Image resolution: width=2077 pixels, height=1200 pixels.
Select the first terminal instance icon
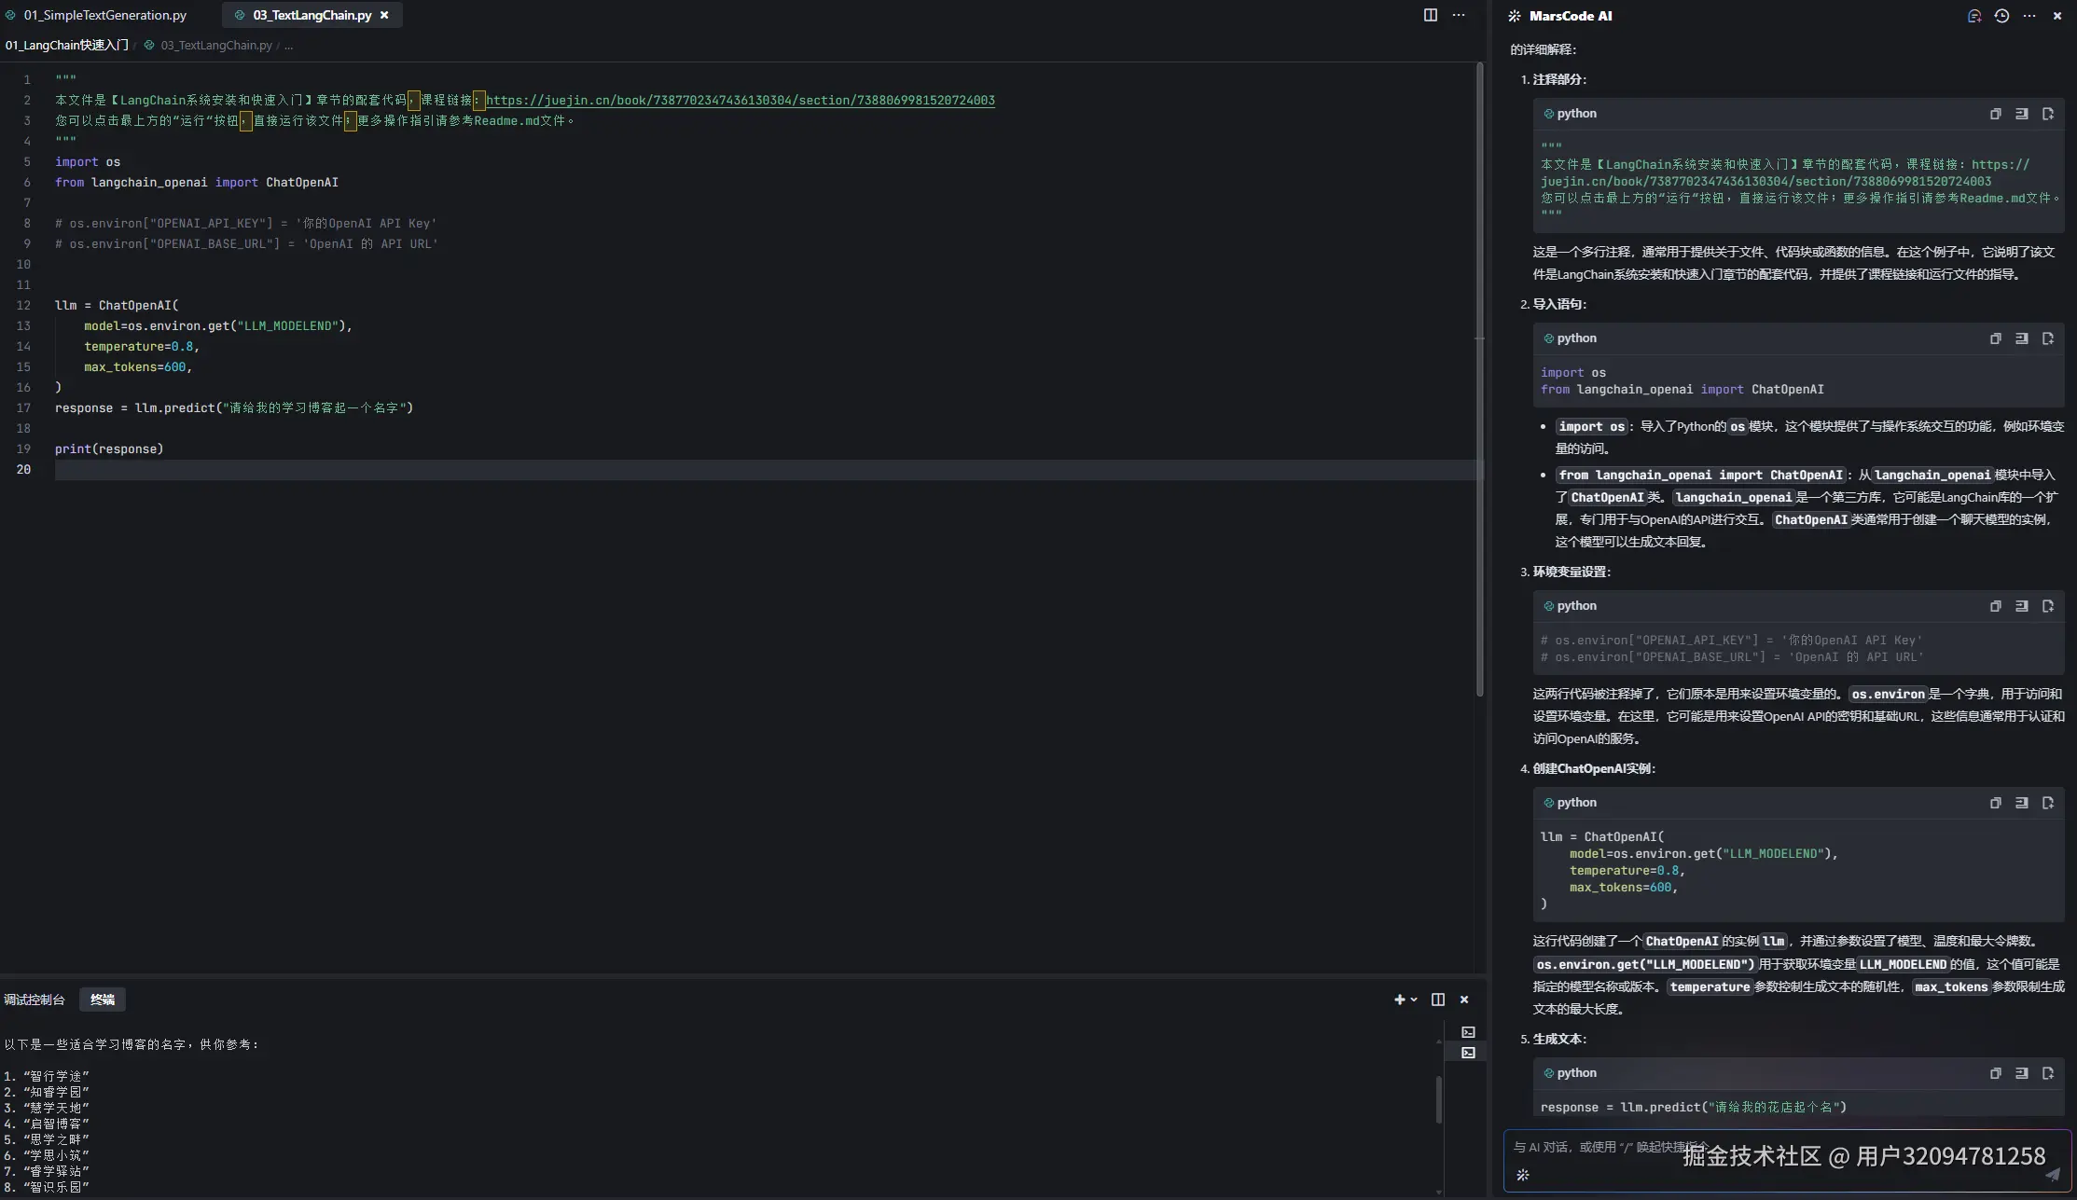(1468, 1032)
